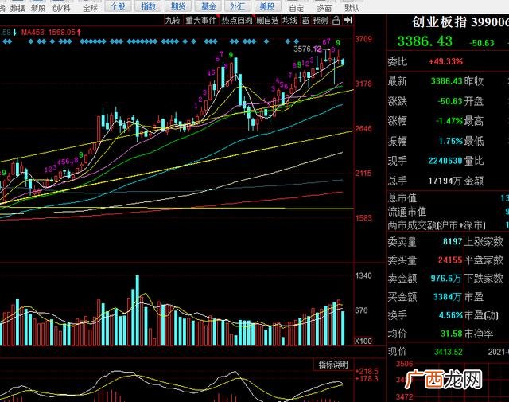The height and width of the screenshot is (402, 509).
Task: Click the 均价 31.58 value
Action: click(452, 334)
